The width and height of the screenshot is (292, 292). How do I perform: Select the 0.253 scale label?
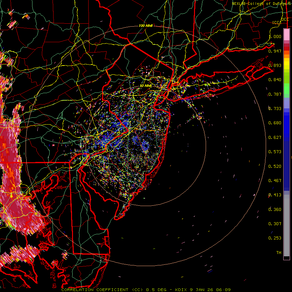(275, 238)
